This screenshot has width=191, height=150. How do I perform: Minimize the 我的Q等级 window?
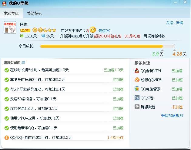tap(175, 2)
